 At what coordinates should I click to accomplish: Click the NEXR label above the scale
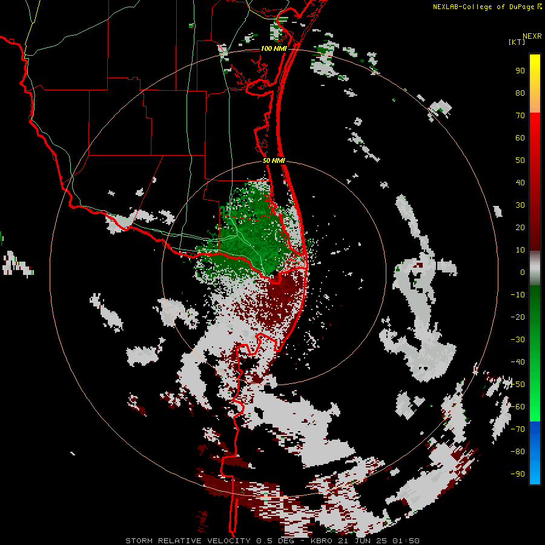click(532, 36)
